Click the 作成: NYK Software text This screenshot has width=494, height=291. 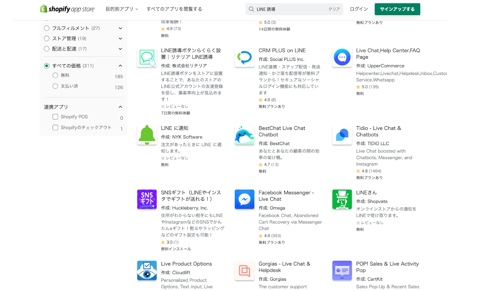[182, 137]
